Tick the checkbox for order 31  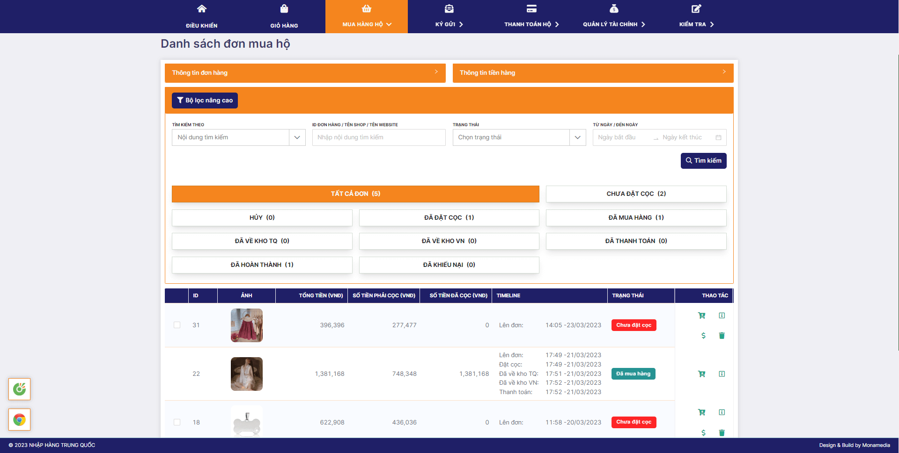[177, 325]
